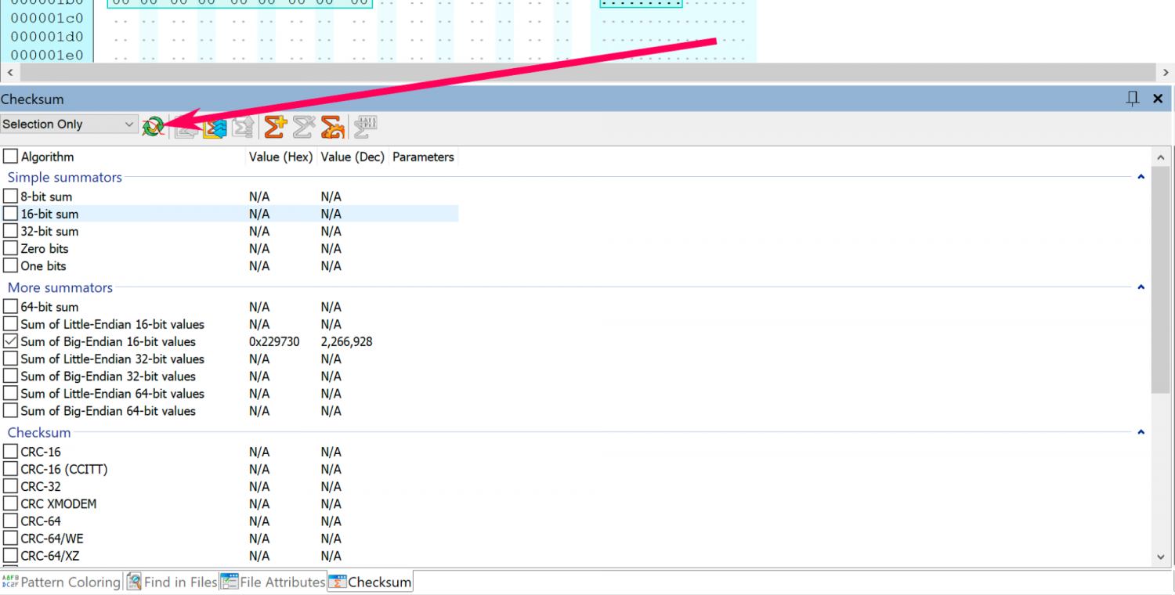Screen dimensions: 1175x595
Task: Enable the CRC-16 checkbox
Action: click(10, 452)
